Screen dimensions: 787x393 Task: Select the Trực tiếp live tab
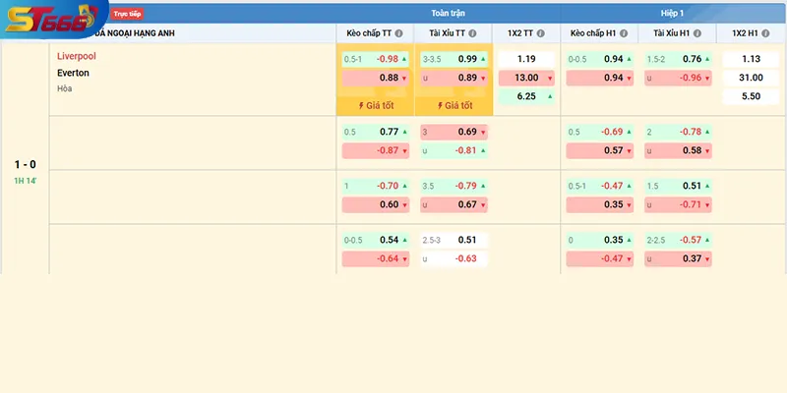point(127,15)
